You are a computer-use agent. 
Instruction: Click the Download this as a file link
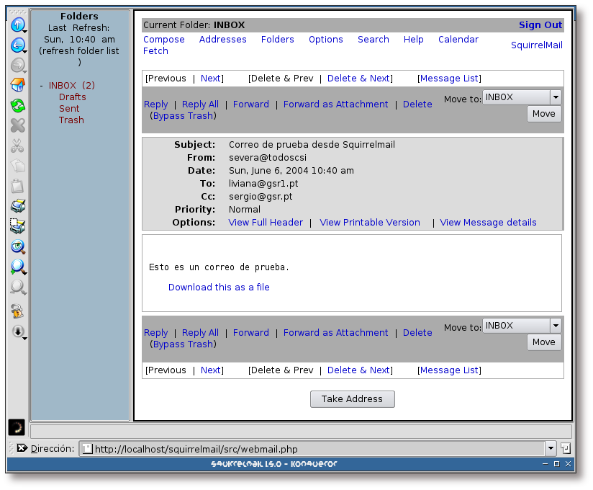[x=219, y=288]
